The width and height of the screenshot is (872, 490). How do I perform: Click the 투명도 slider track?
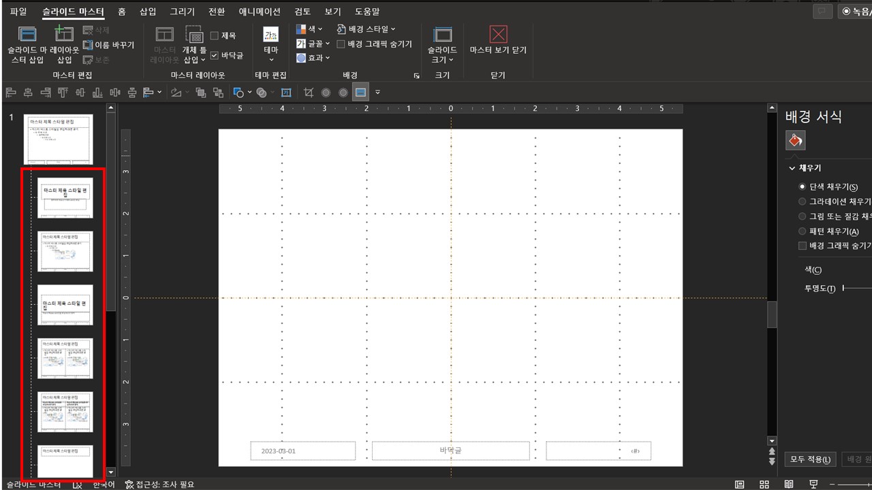857,289
